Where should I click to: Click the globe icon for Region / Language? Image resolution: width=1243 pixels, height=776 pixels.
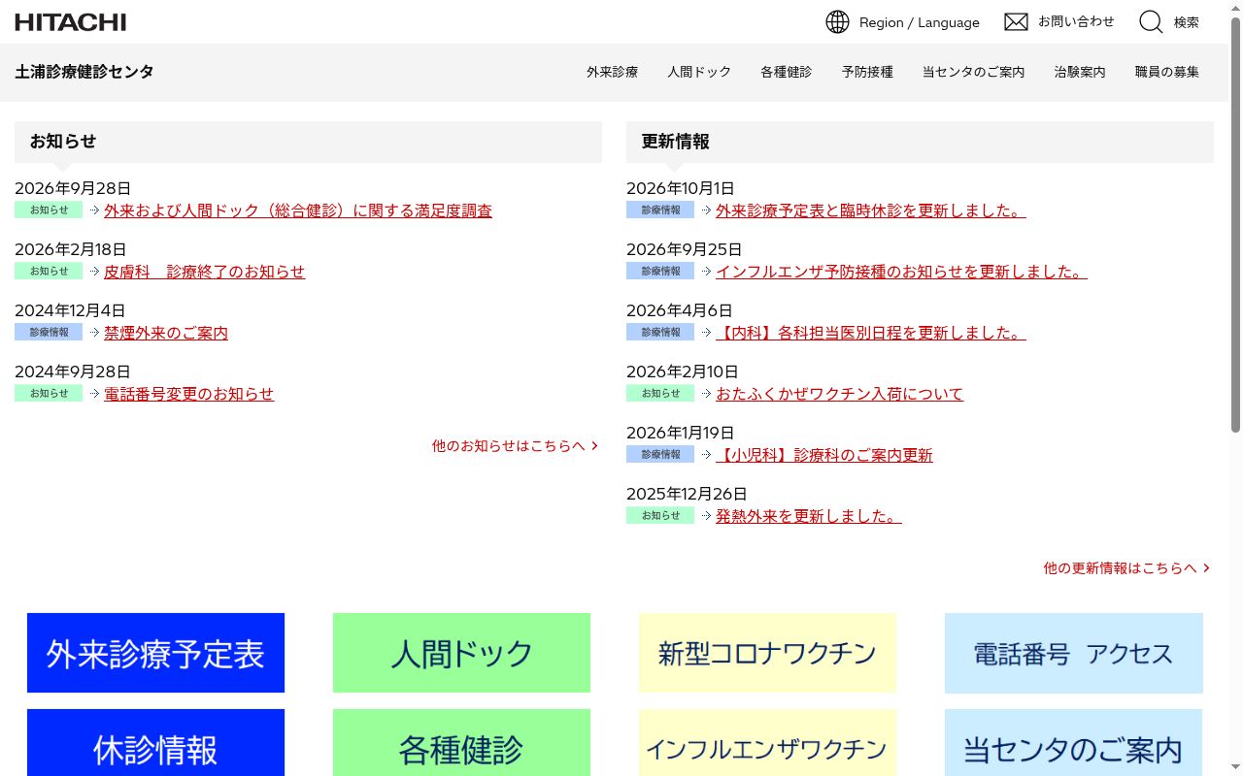tap(837, 21)
